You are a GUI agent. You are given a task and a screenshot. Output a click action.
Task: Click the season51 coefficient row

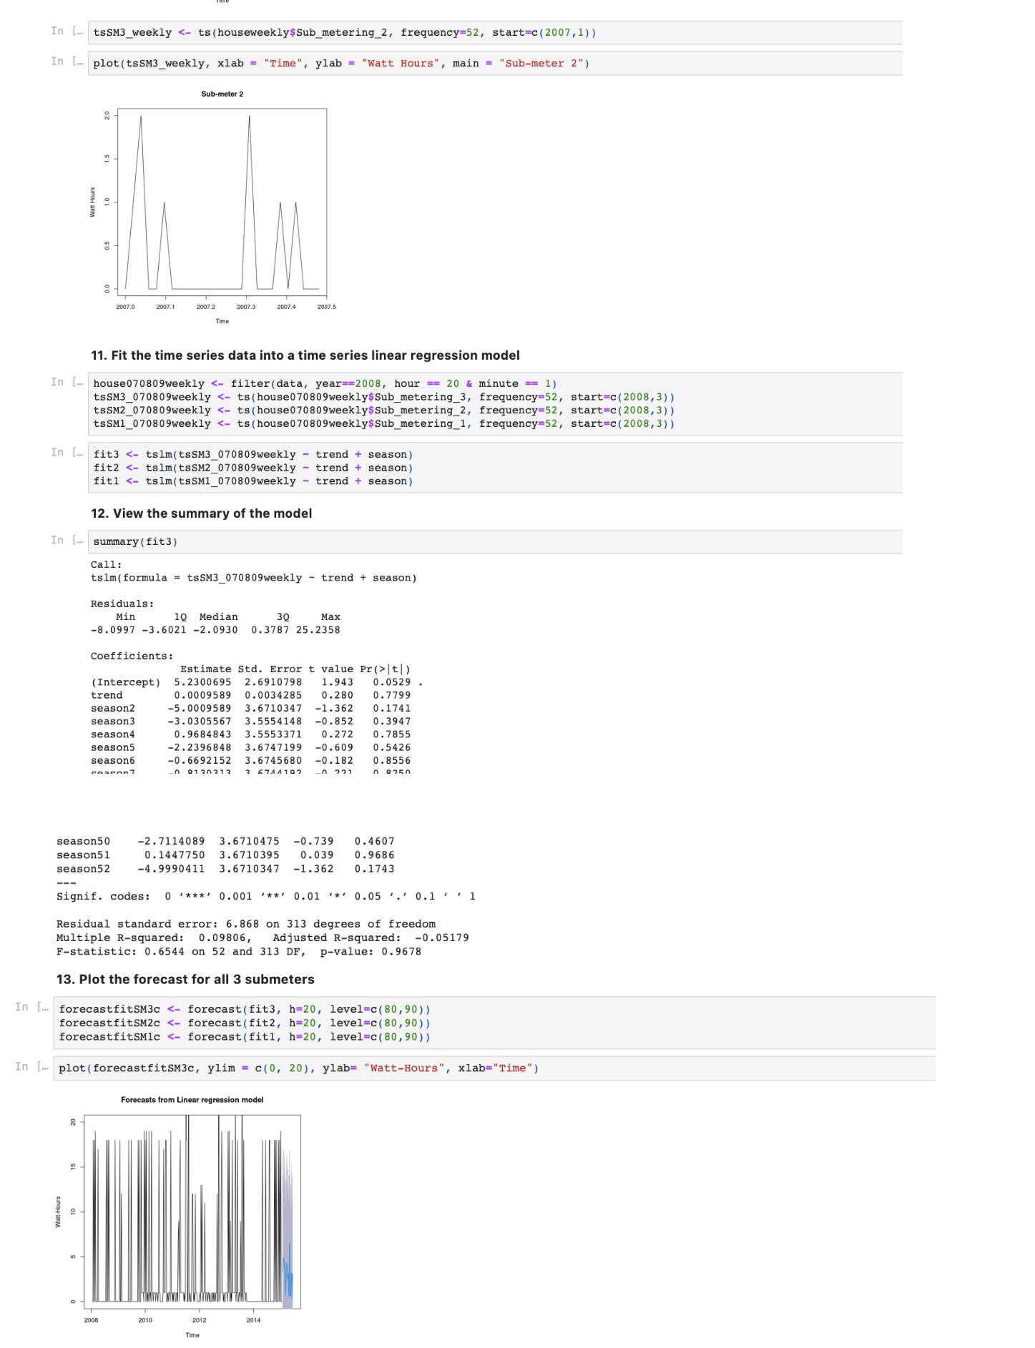coord(225,855)
